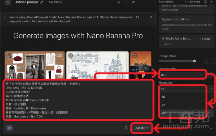Select the highlighted 4K option in the list
Image resolution: width=216 pixels, height=136 pixels.
click(186, 113)
